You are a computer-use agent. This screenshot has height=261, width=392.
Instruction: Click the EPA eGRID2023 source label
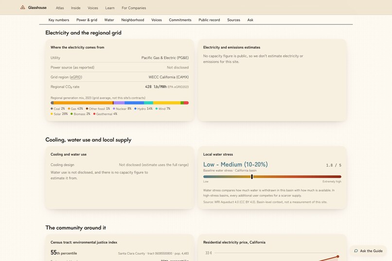pos(178,87)
